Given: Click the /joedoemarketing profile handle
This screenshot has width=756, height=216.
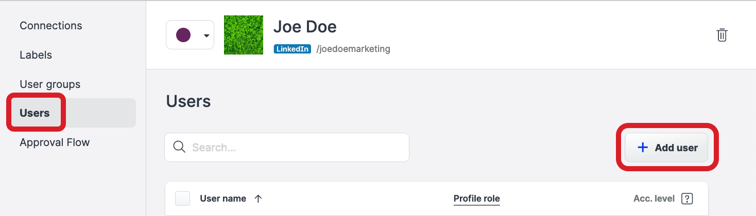Looking at the screenshot, I should (353, 49).
